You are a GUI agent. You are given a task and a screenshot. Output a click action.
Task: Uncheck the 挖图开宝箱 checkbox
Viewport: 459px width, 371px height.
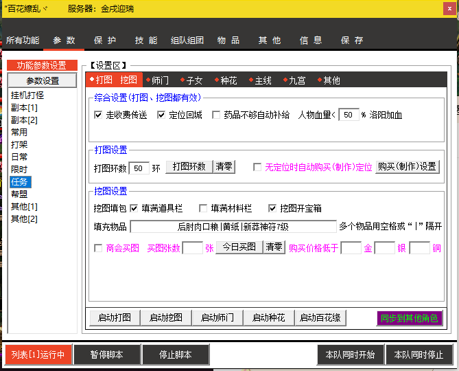(x=272, y=208)
